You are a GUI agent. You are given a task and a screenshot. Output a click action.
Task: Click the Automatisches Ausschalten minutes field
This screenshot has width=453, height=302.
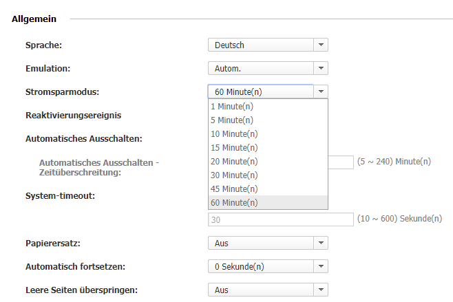[x=341, y=162]
